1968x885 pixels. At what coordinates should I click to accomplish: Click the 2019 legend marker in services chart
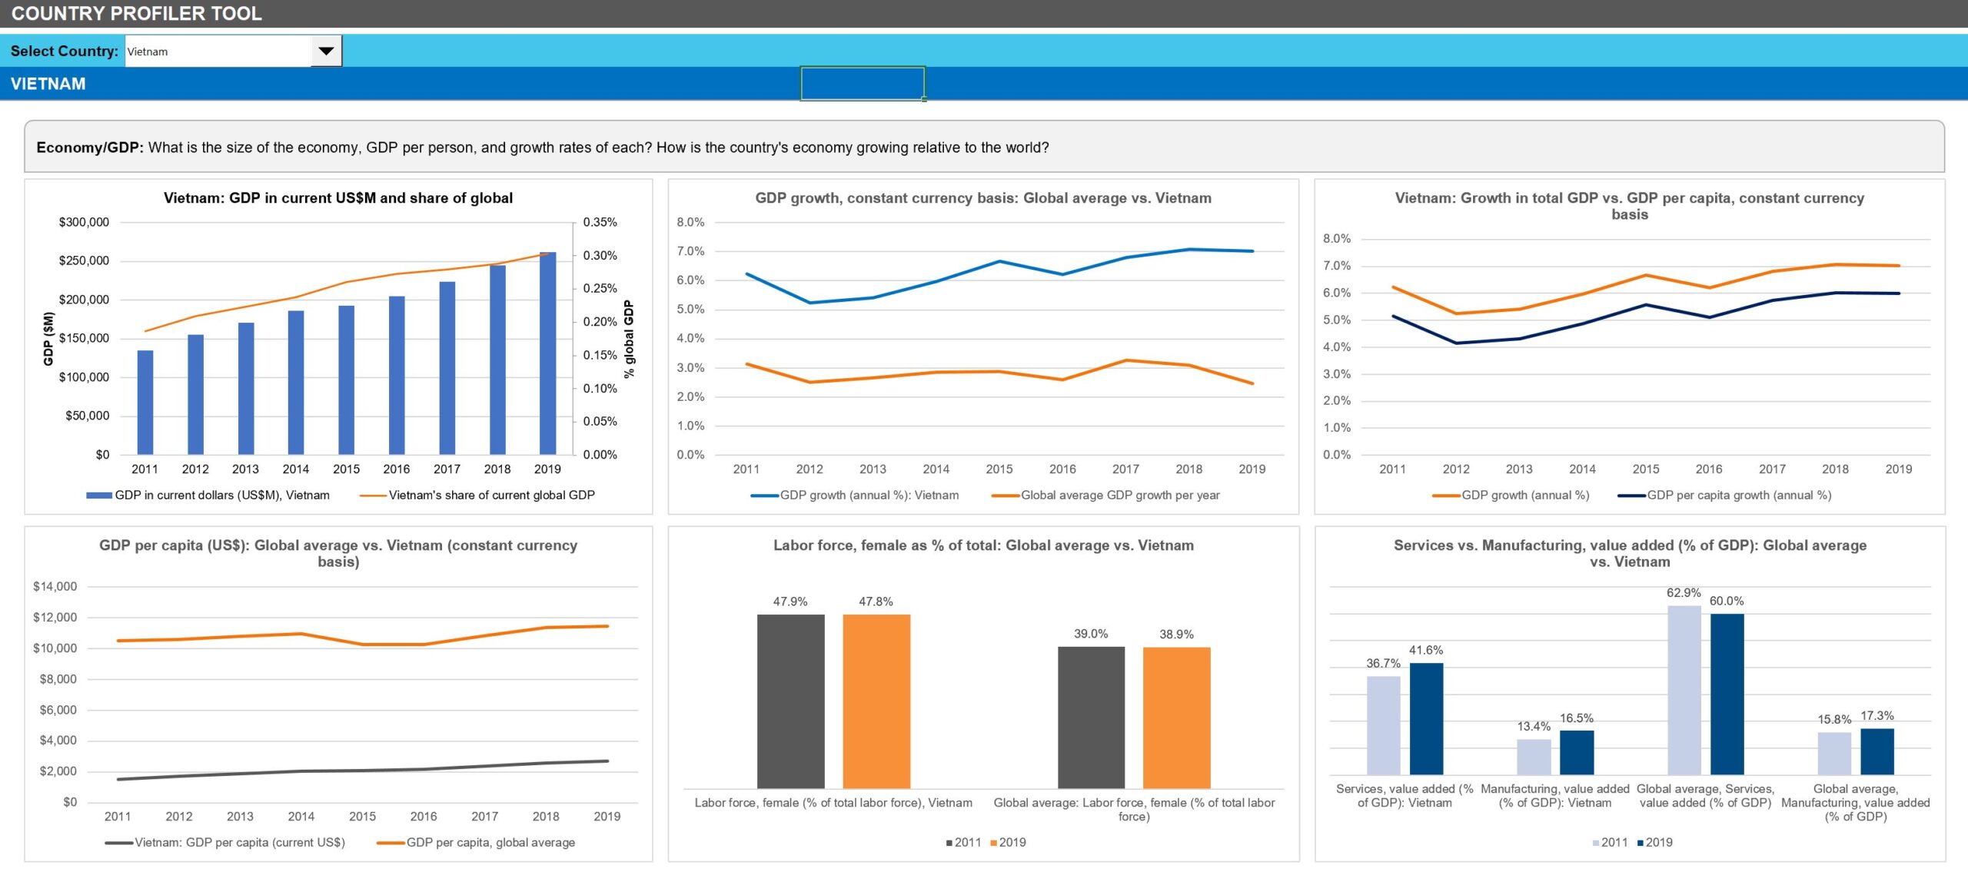point(1642,843)
